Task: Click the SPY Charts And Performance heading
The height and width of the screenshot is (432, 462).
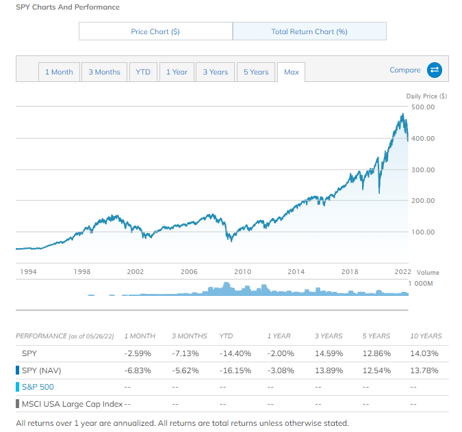Action: tap(68, 7)
